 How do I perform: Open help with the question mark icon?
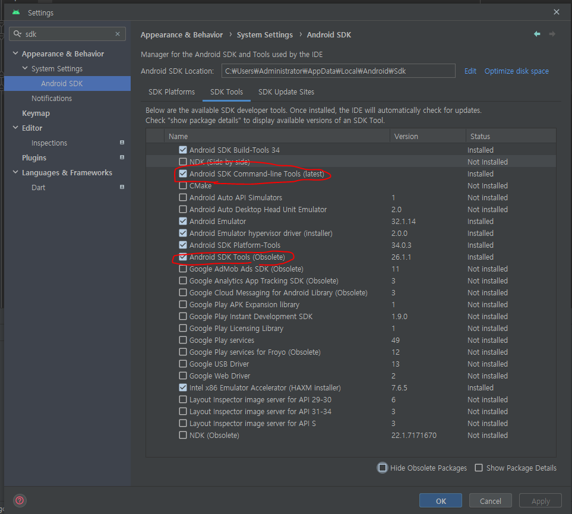tap(20, 500)
